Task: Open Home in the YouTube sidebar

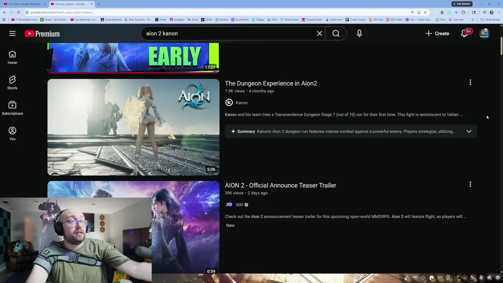Action: tap(12, 57)
